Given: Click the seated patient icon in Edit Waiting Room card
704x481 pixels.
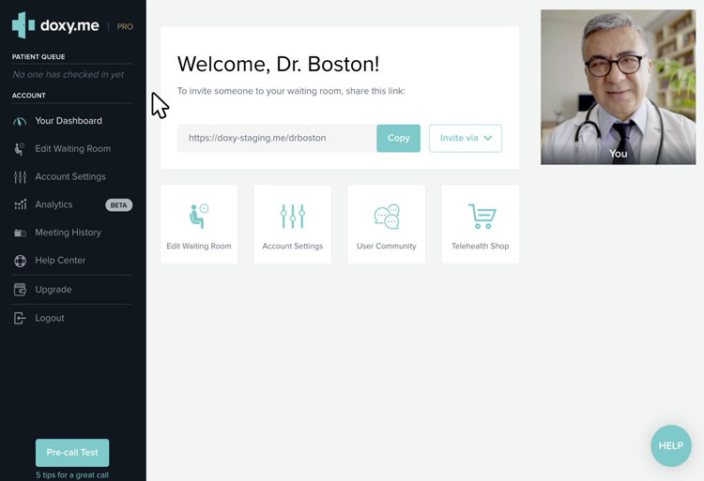Looking at the screenshot, I should coord(198,216).
